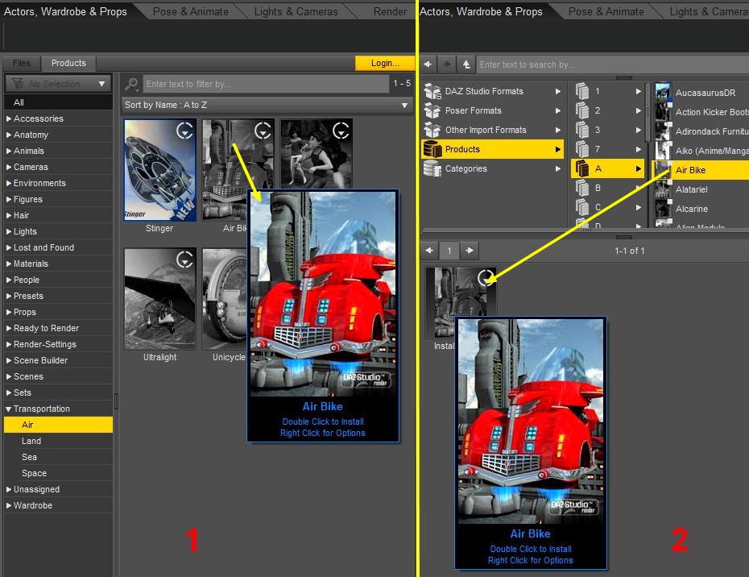Click the previous page arrow

[x=429, y=250]
